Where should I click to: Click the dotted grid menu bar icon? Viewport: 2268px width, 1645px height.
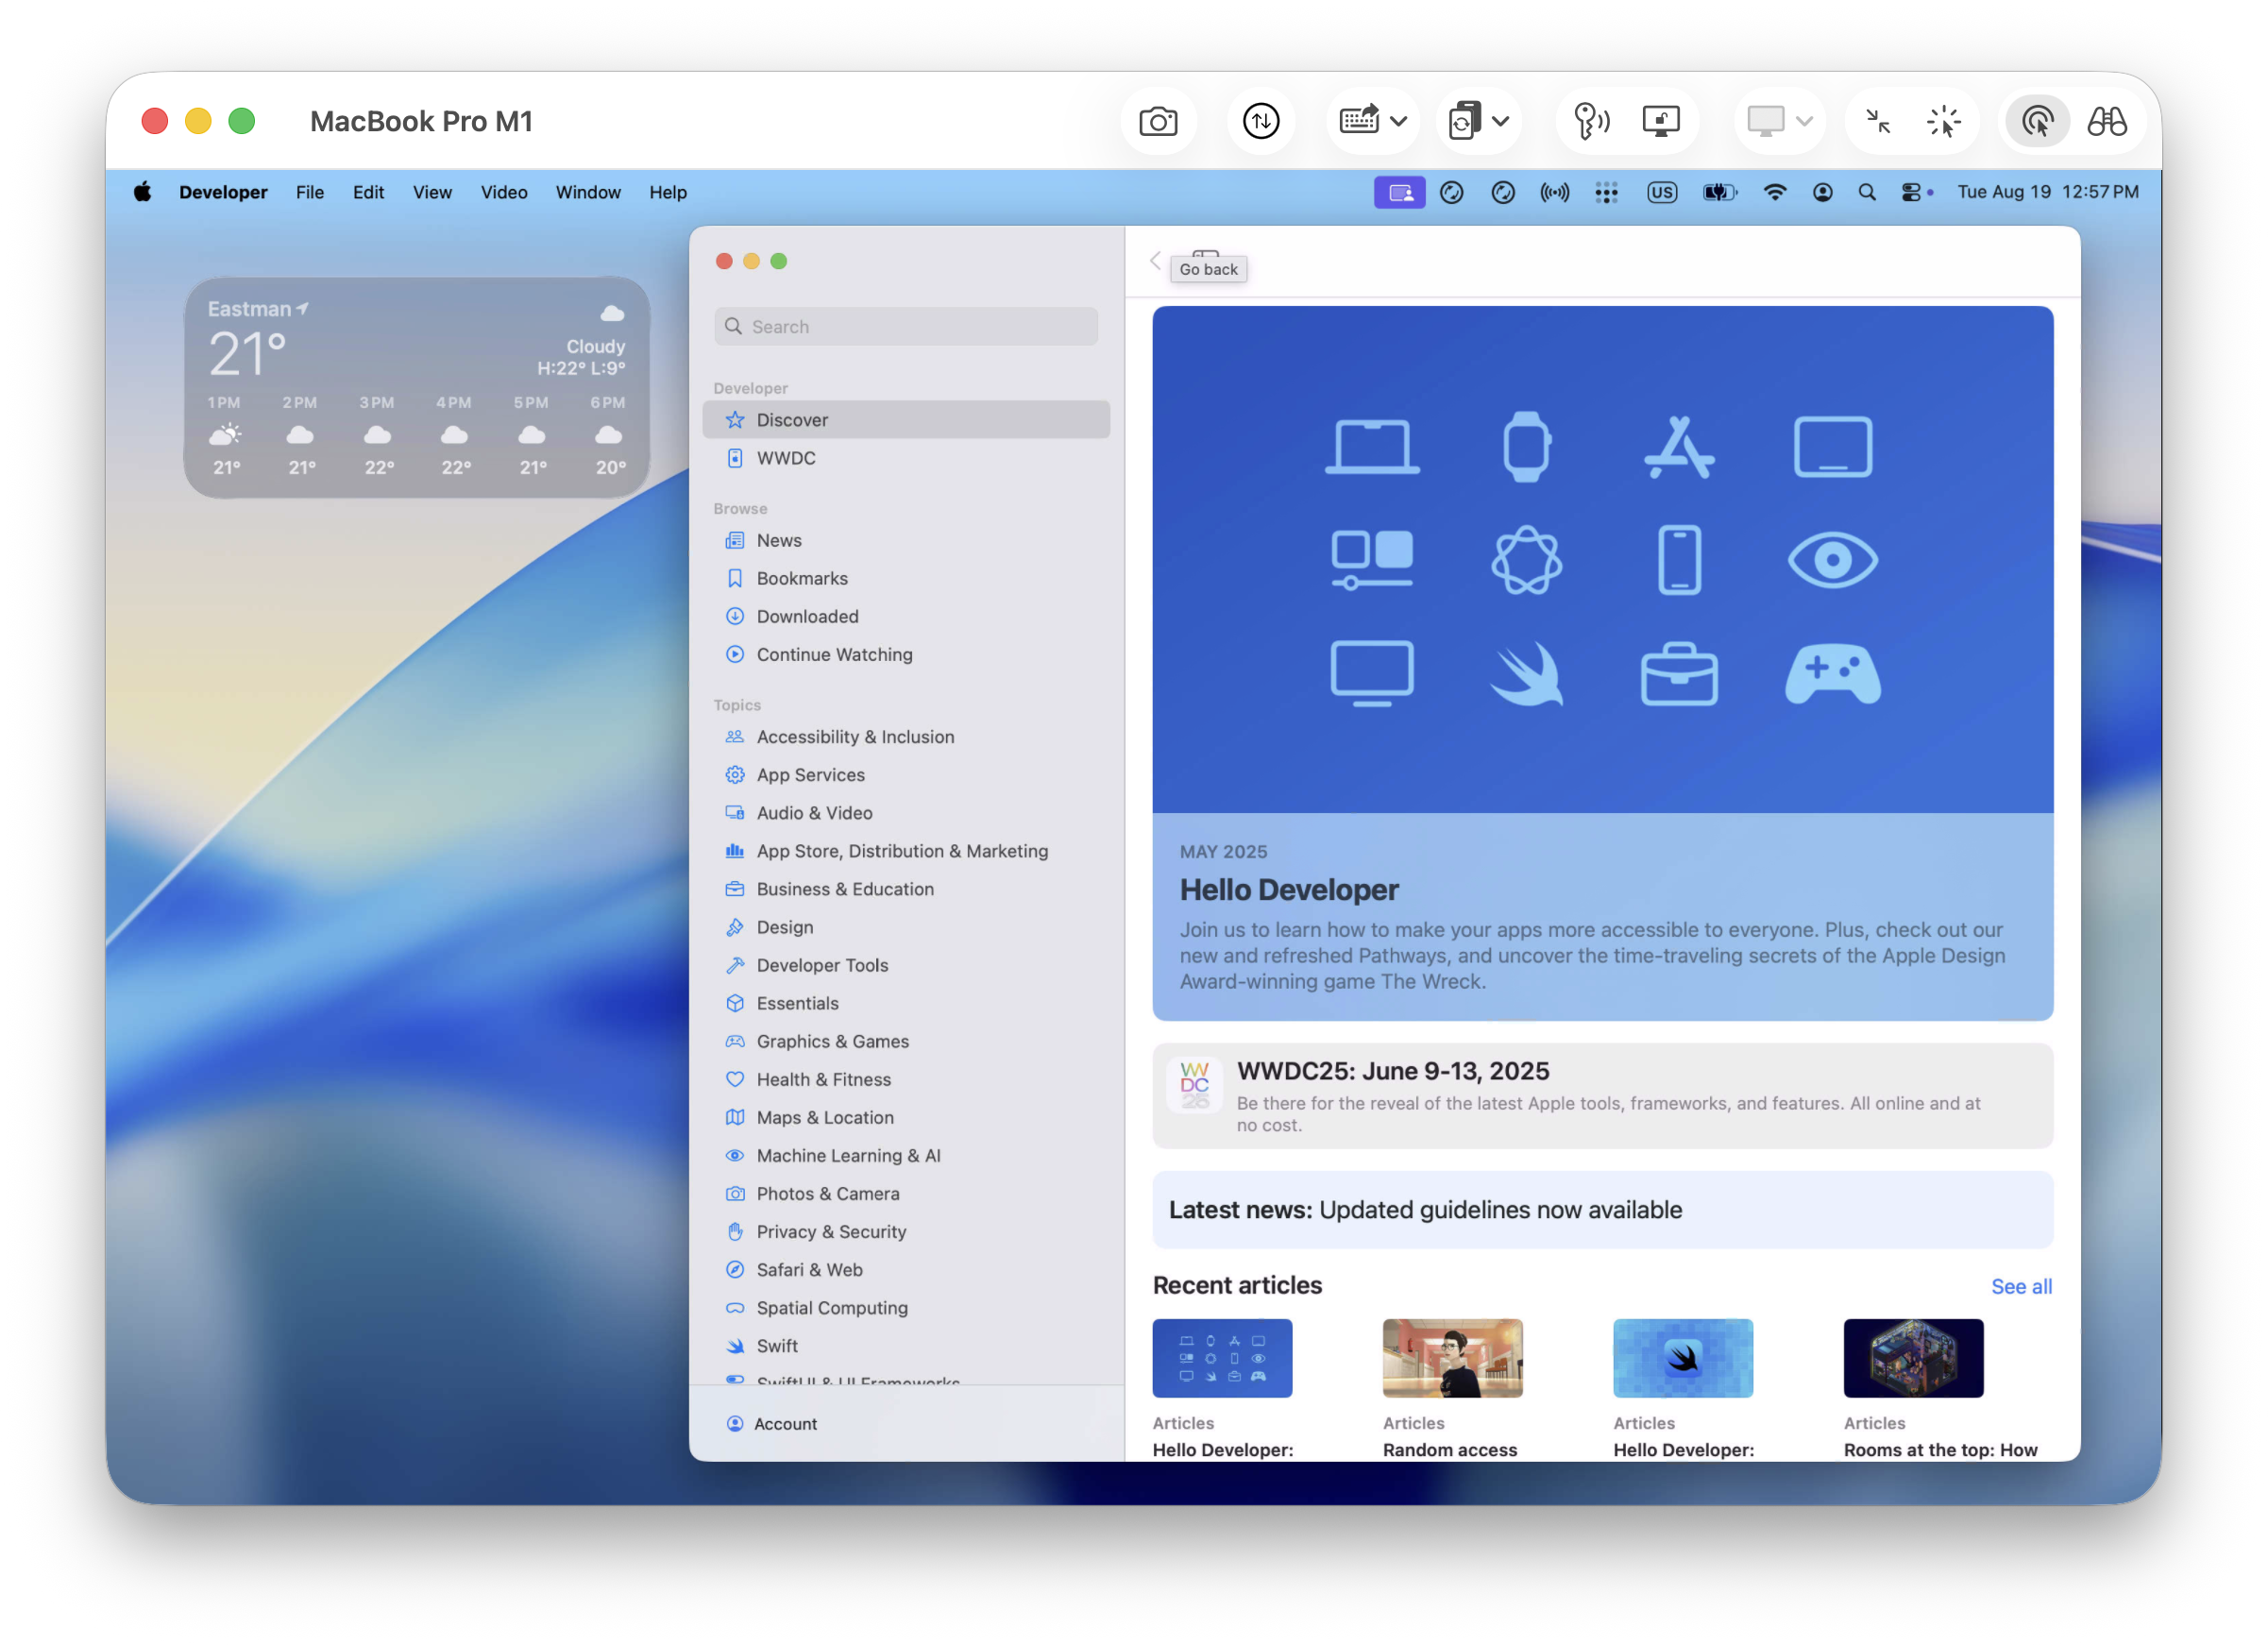(x=1606, y=192)
